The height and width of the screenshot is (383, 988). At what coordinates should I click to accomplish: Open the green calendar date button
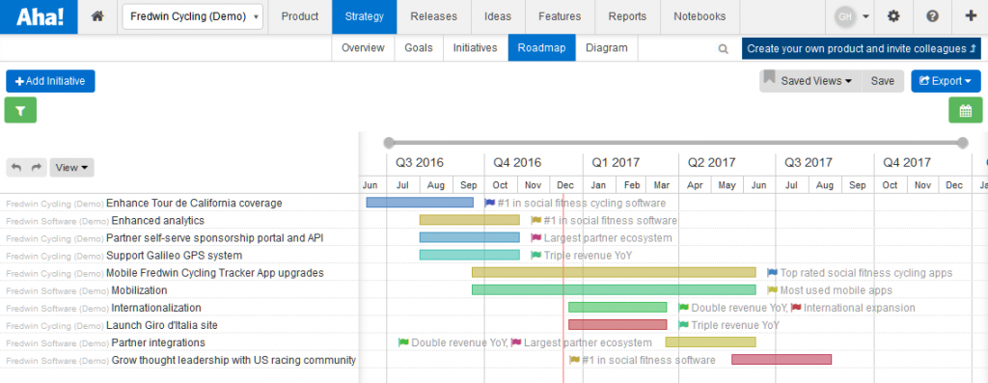(965, 110)
